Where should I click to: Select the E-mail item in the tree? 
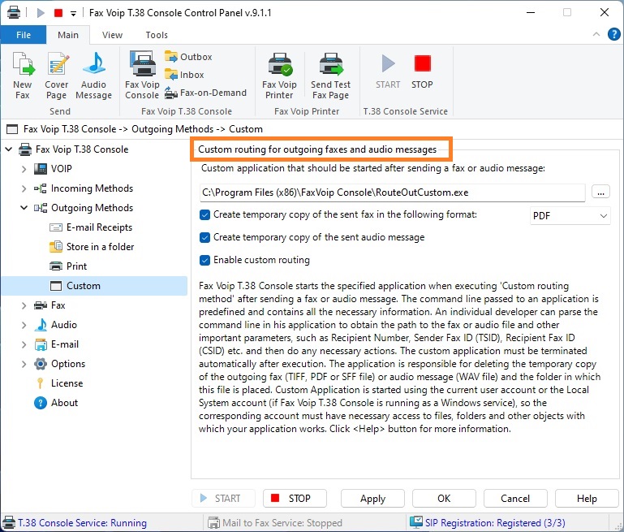click(57, 344)
